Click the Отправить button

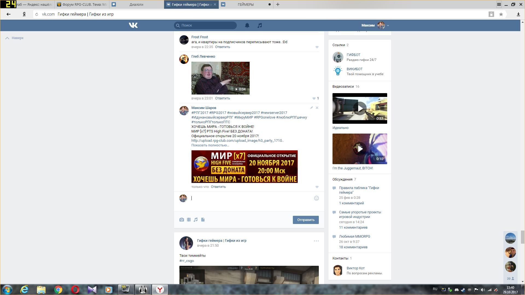[305, 220]
